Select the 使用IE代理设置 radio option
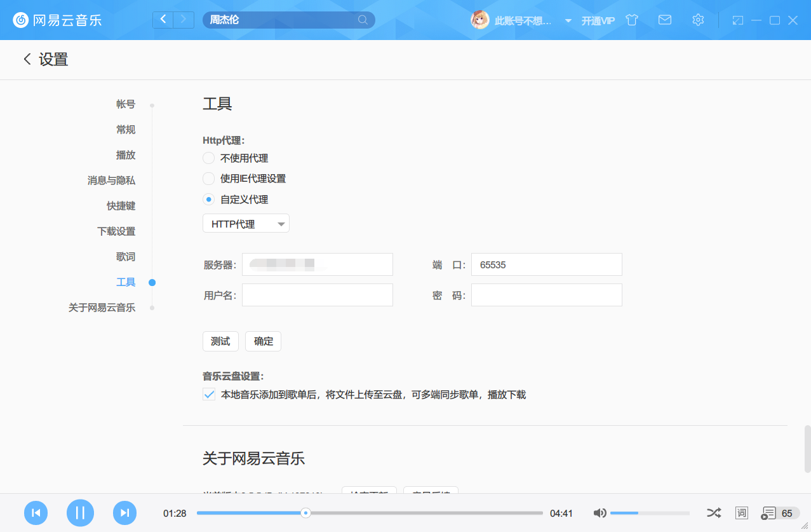Screen dimensions: 811x532 tap(208, 179)
